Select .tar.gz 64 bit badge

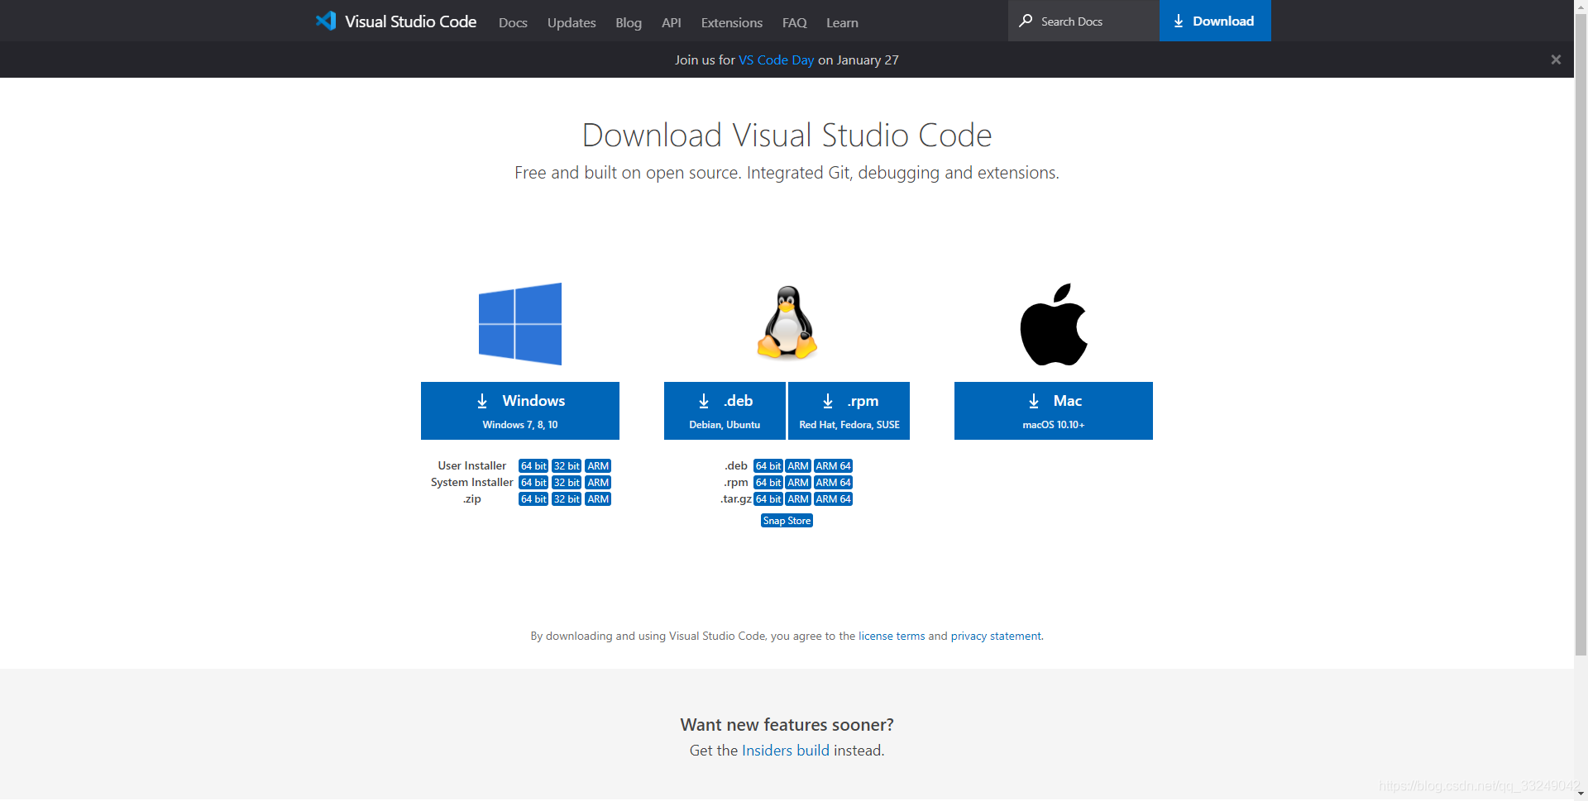coord(768,499)
